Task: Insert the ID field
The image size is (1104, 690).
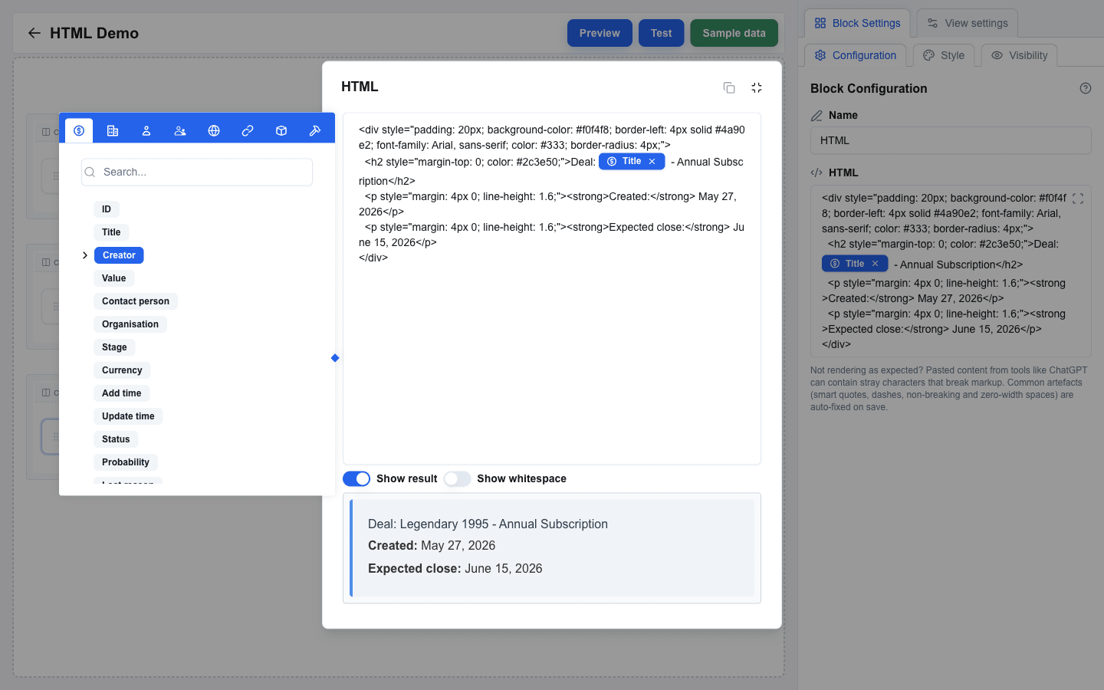Action: coord(107,209)
